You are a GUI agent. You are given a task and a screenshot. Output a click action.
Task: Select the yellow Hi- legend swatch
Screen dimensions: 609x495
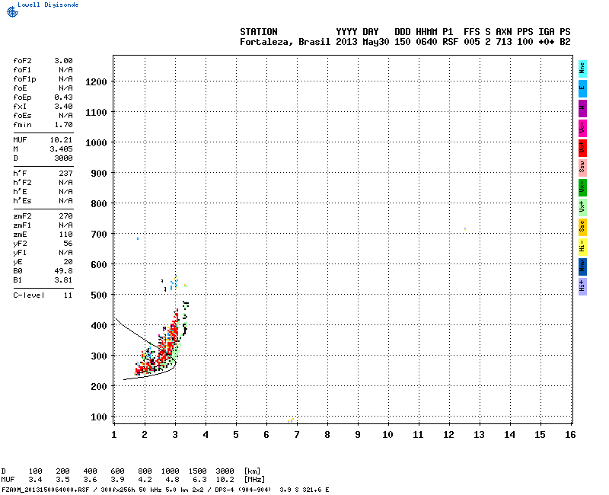point(582,247)
